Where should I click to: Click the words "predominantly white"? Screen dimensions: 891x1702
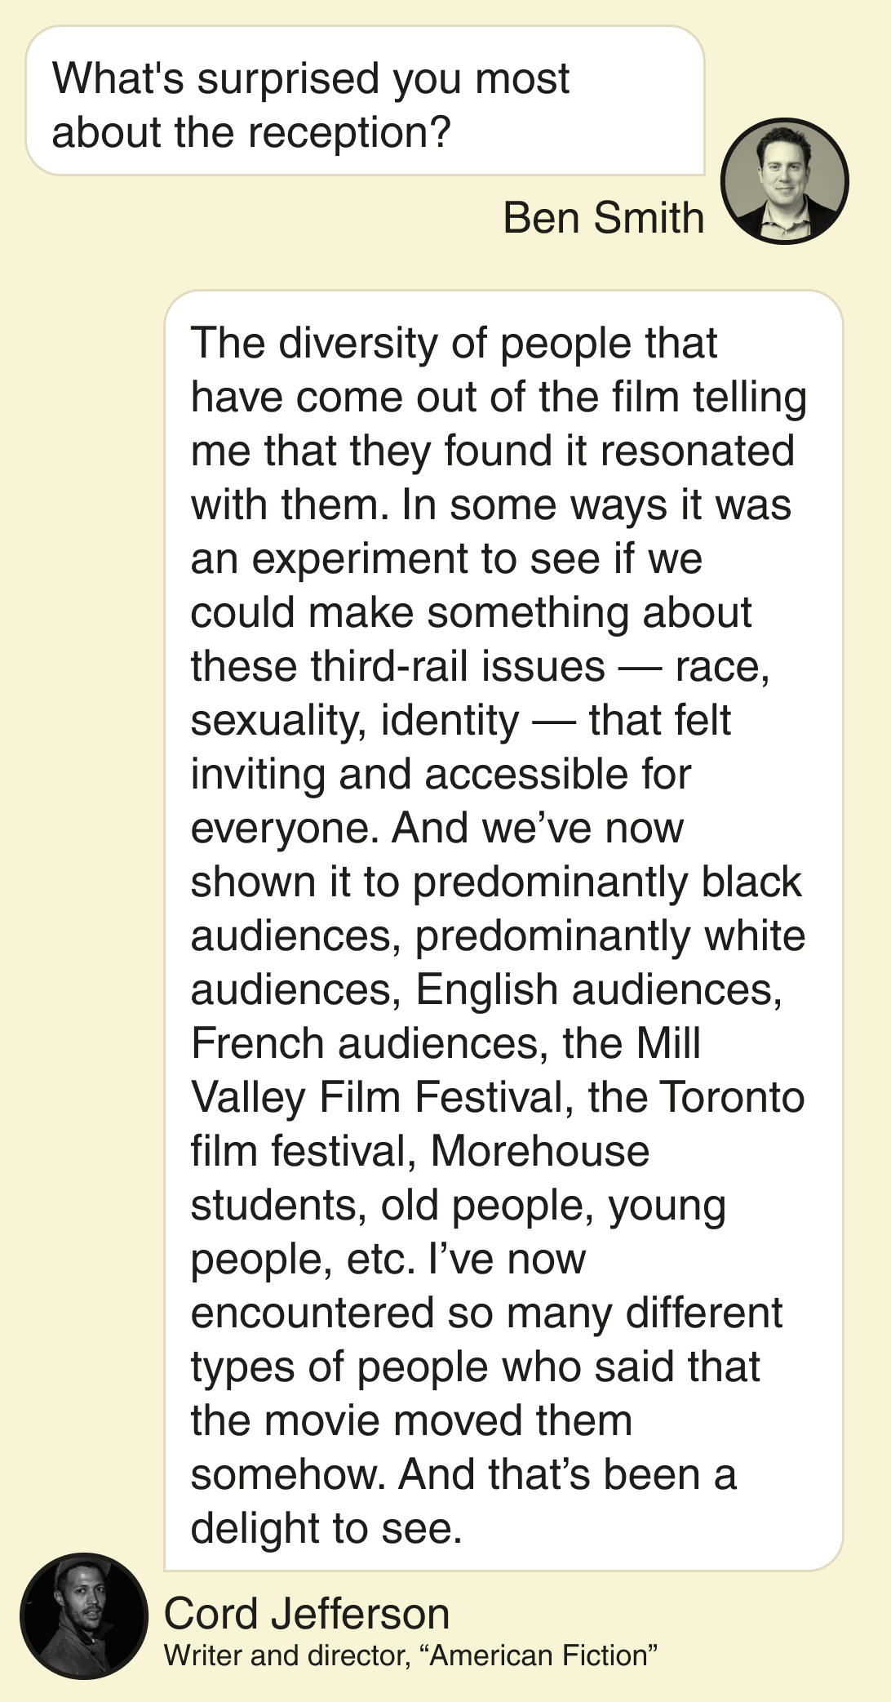point(610,935)
